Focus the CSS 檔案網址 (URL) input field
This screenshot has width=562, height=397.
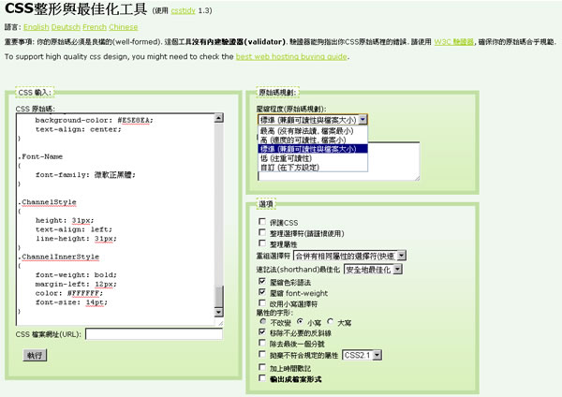point(154,333)
